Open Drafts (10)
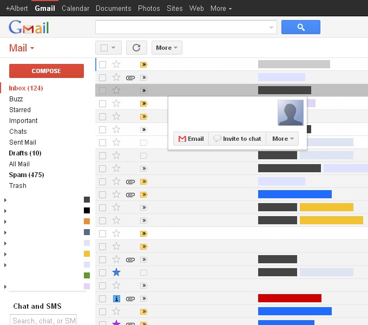 coord(25,153)
